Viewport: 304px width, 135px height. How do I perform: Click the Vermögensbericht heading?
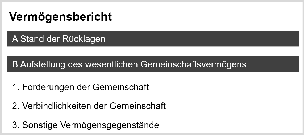click(60, 17)
